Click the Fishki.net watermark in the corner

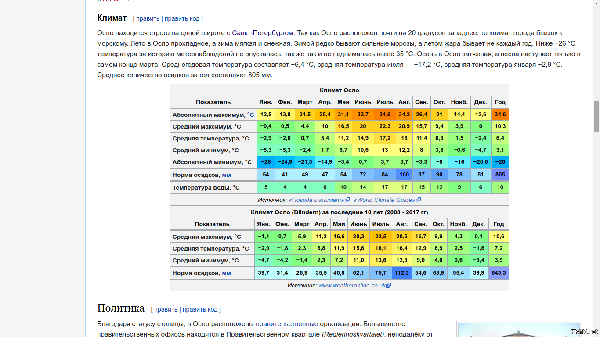point(584,331)
